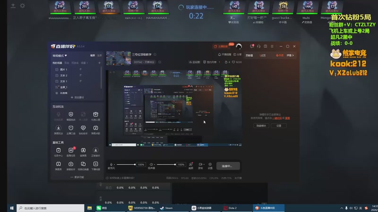Select the second scene tab next to 我的场景
378x212 pixels.
(67, 63)
